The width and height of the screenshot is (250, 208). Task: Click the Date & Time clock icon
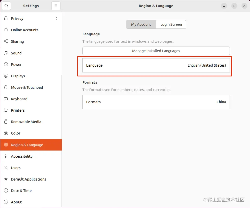6,190
